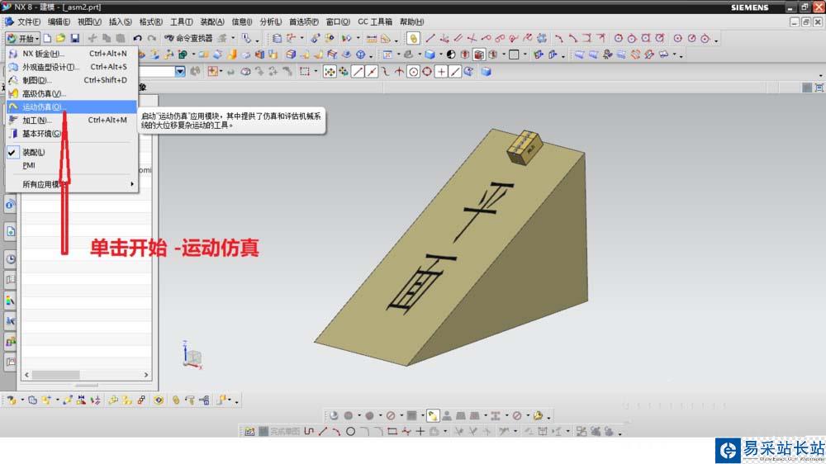This screenshot has height=464, width=826.
Task: Select 加工(N) from Start menu
Action: pos(71,120)
